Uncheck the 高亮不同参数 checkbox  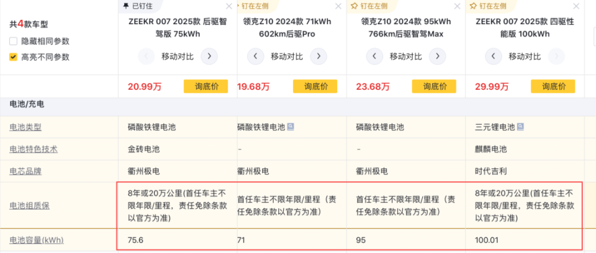click(x=13, y=57)
